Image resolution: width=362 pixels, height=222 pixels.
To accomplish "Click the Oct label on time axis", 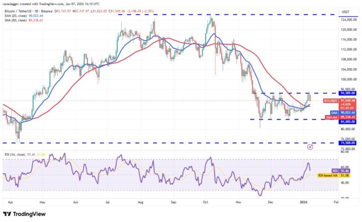I will pyautogui.click(x=205, y=202).
